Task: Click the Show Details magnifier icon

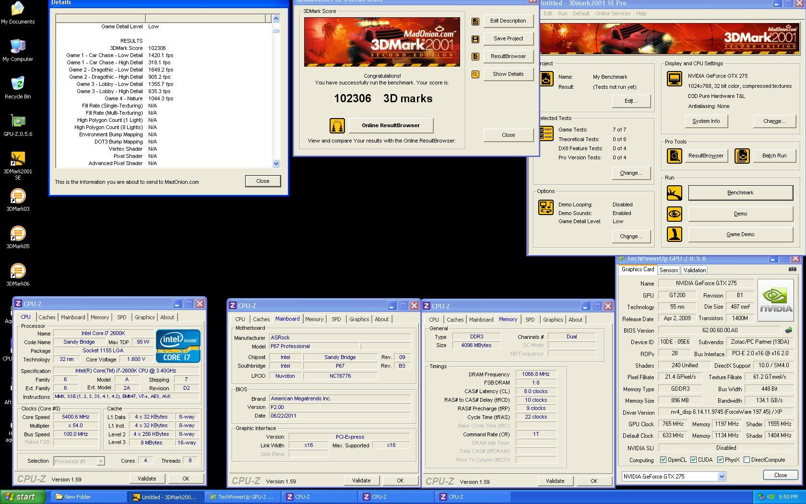Action: [x=475, y=74]
